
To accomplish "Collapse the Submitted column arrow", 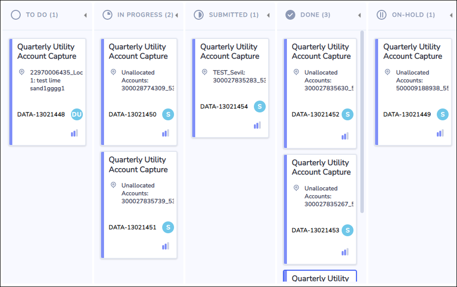I will (268, 15).
